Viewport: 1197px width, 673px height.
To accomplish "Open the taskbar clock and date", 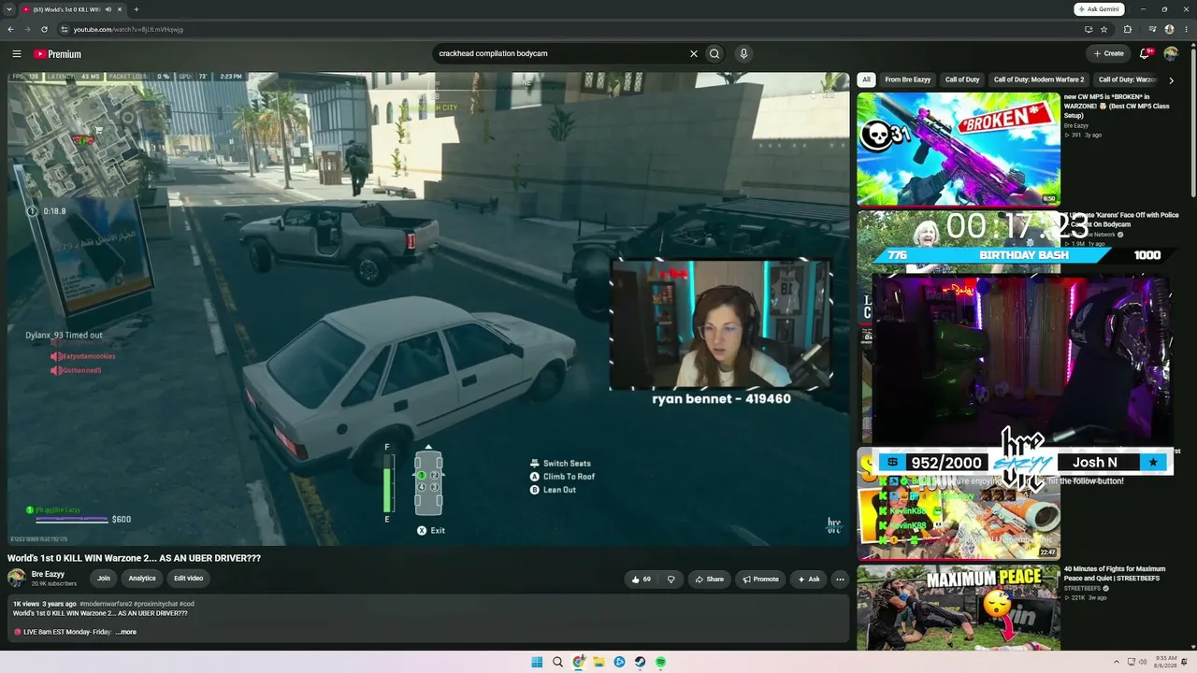I will tap(1165, 663).
